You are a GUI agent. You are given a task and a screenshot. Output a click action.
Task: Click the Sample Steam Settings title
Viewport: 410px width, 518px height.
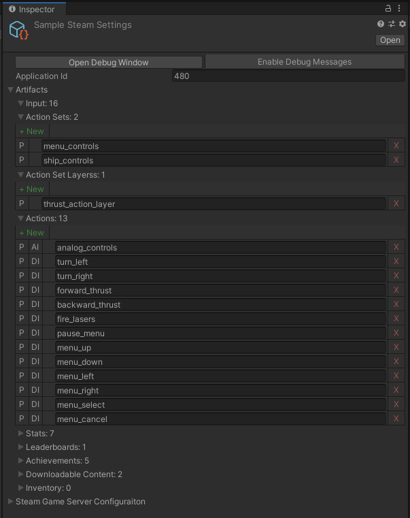[83, 25]
